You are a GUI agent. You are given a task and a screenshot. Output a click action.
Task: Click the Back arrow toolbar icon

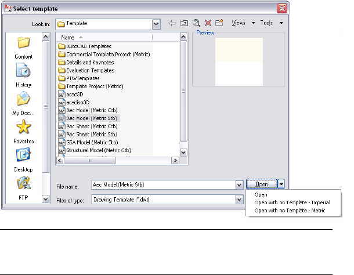[x=172, y=23]
